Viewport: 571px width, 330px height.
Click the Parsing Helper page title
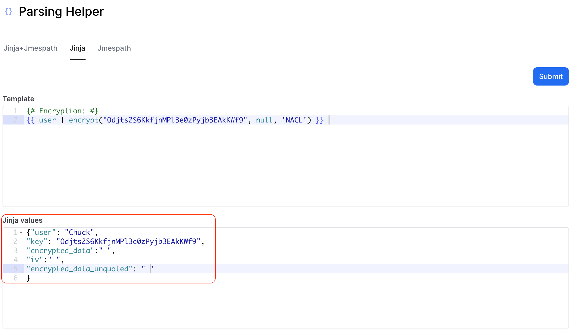pos(61,12)
